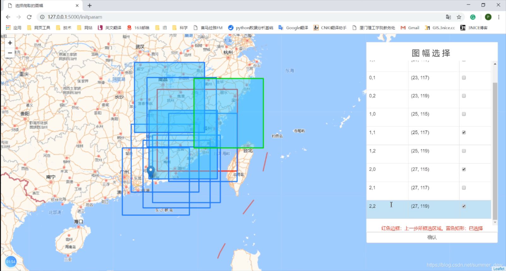Image resolution: width=506 pixels, height=271 pixels.
Task: Open the Chrome profile avatar
Action: 488,17
